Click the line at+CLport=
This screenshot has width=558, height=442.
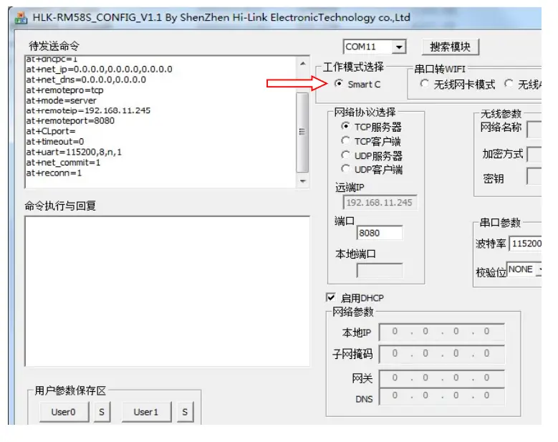pyautogui.click(x=51, y=131)
